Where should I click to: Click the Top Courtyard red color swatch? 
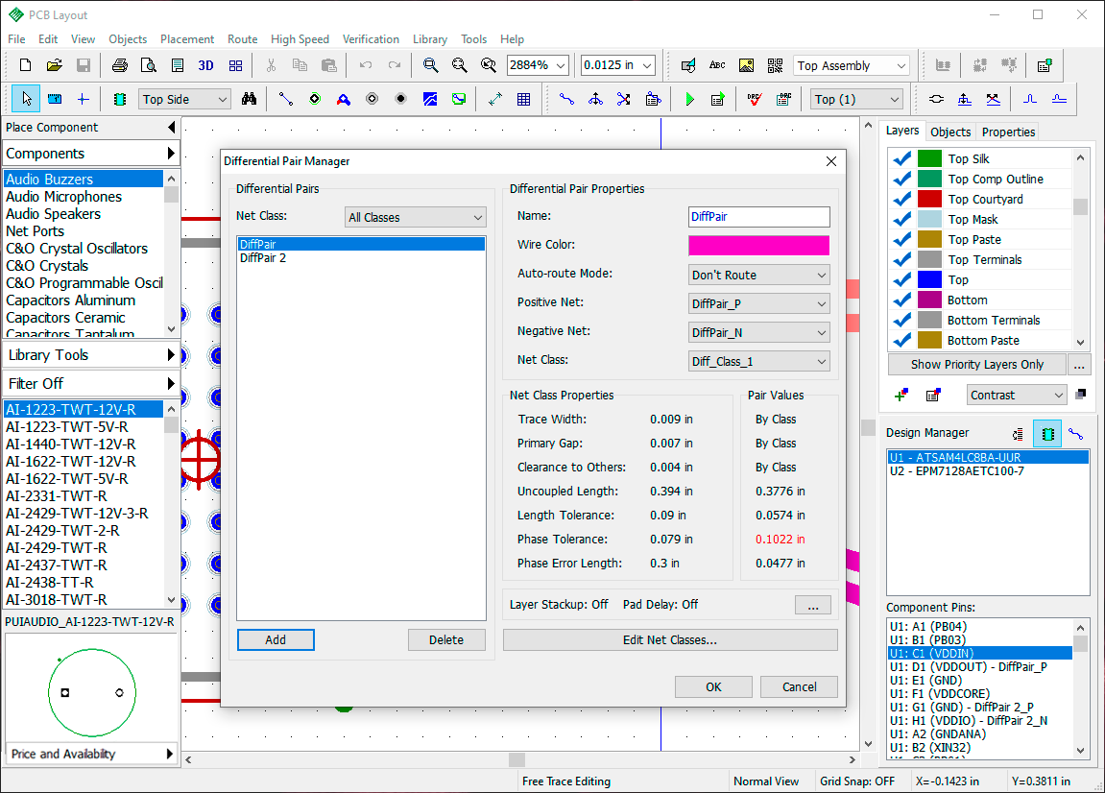coord(929,200)
